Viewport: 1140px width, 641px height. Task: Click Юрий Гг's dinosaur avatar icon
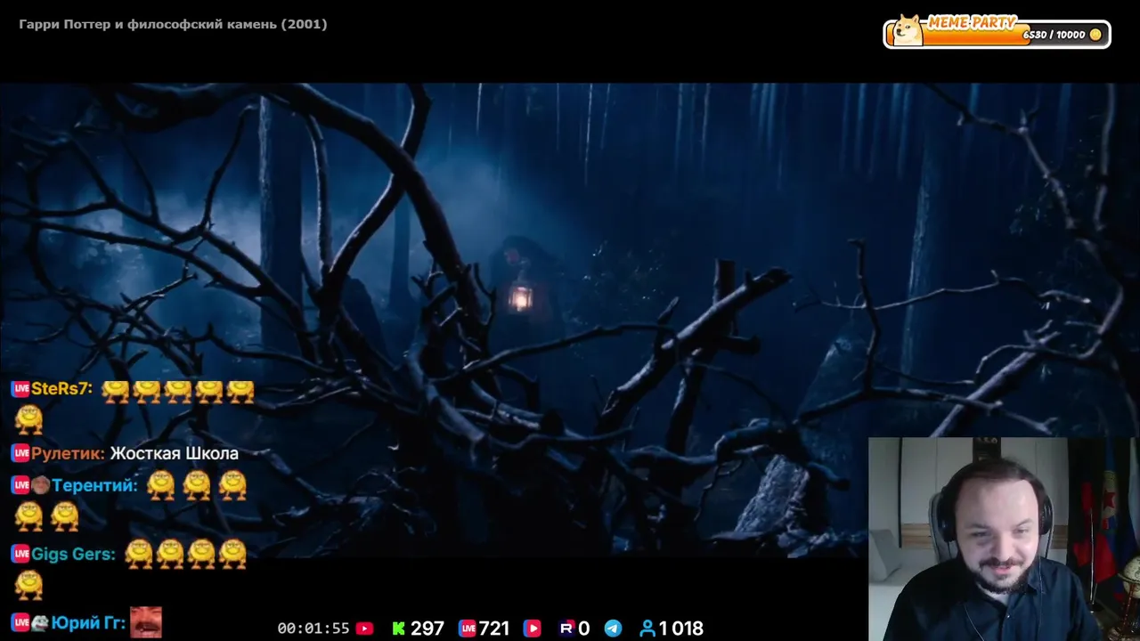pos(40,622)
